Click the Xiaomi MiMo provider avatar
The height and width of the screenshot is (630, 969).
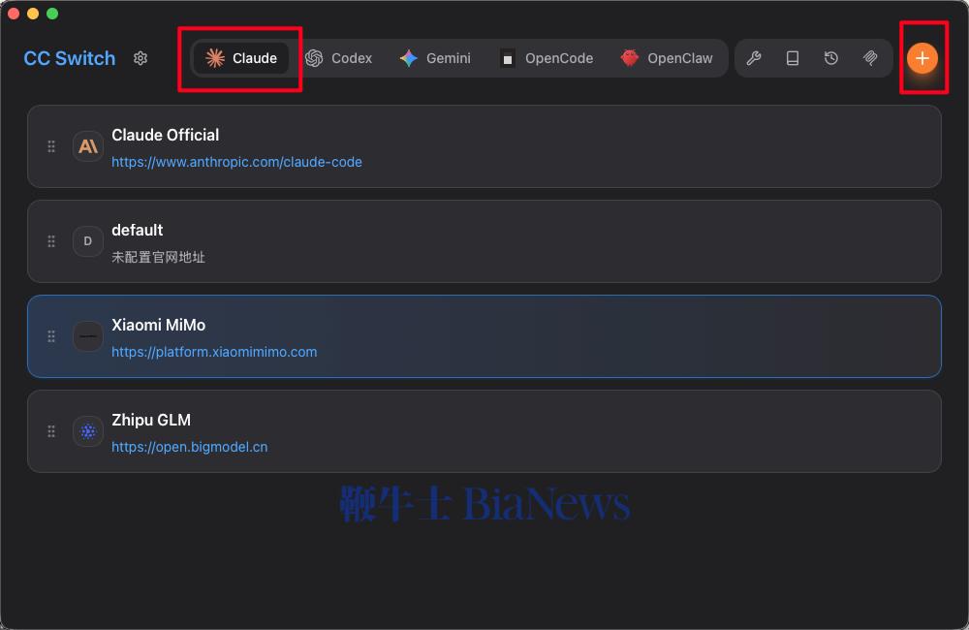coord(87,336)
